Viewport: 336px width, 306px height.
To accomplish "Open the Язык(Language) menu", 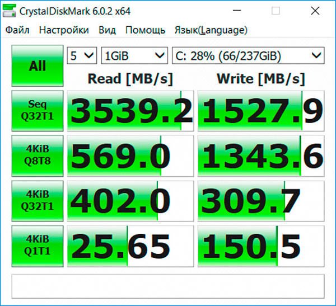I will click(x=211, y=30).
